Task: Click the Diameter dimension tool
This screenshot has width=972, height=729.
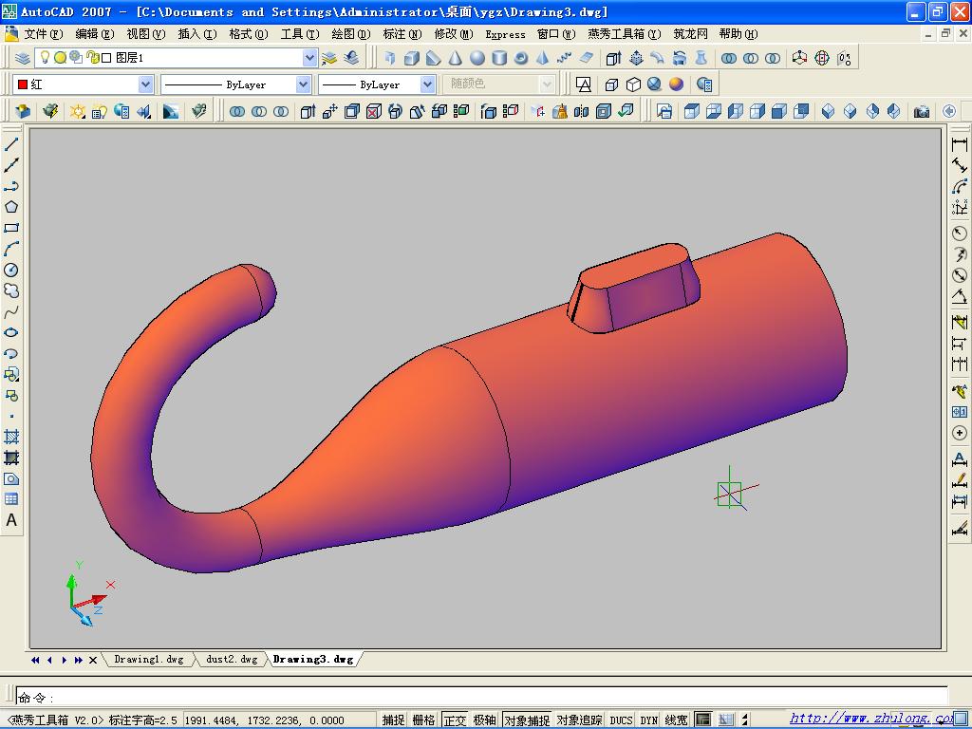Action: (959, 275)
